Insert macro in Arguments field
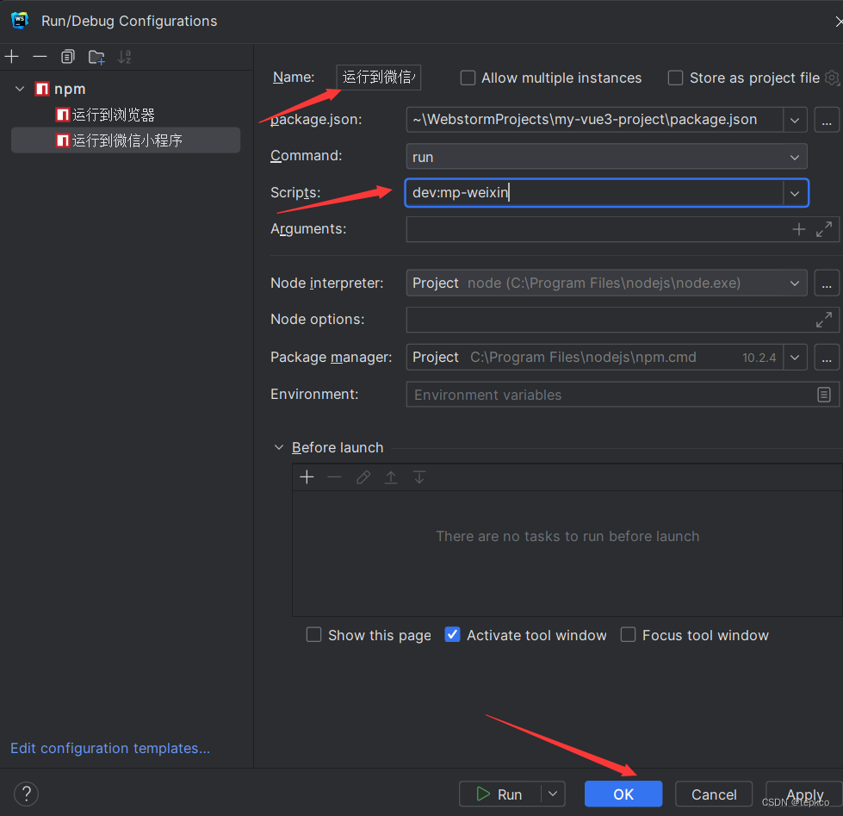Viewport: 843px width, 816px height. tap(799, 230)
